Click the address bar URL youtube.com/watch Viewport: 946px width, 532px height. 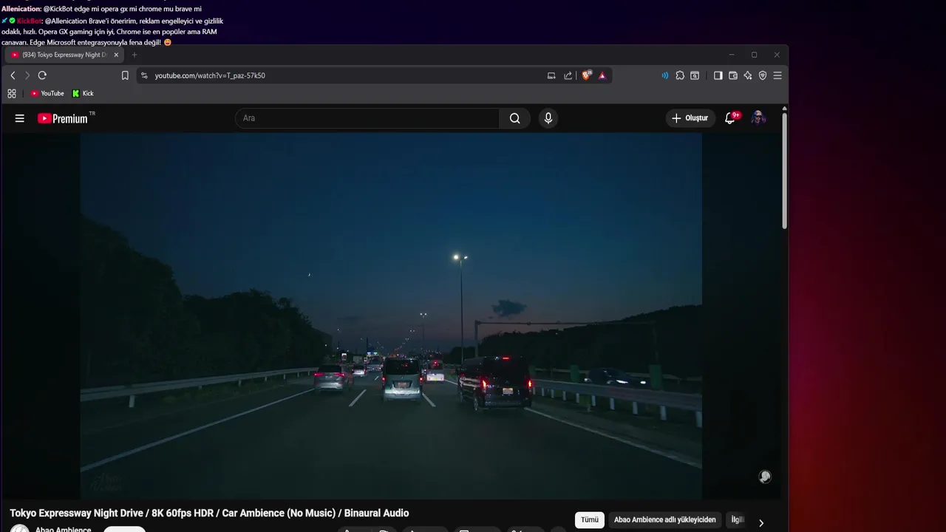[210, 75]
